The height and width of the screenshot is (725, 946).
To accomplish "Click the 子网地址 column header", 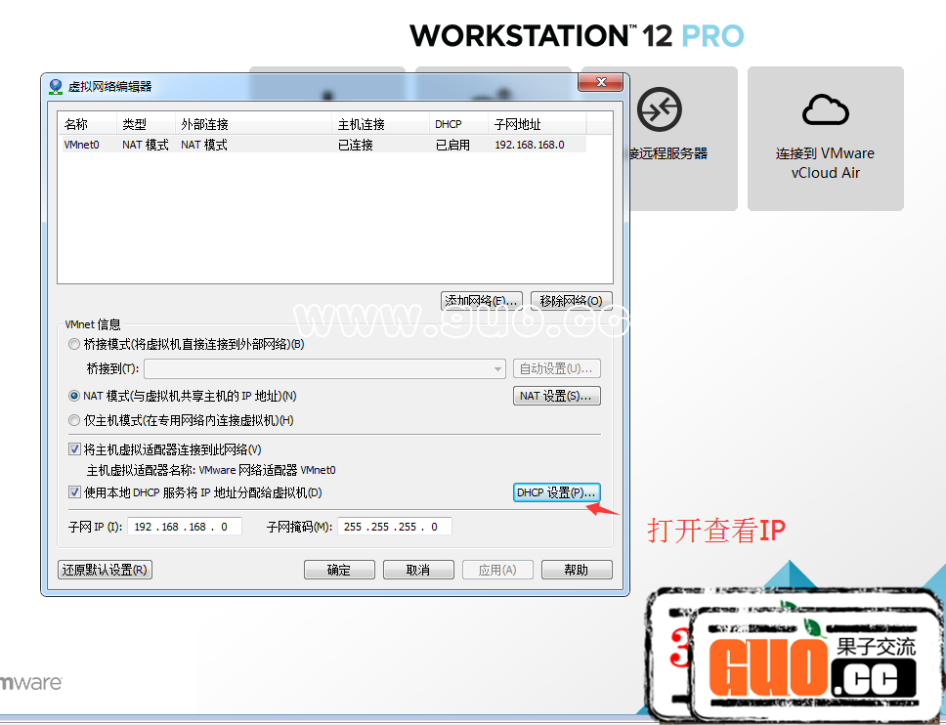I will (x=537, y=124).
